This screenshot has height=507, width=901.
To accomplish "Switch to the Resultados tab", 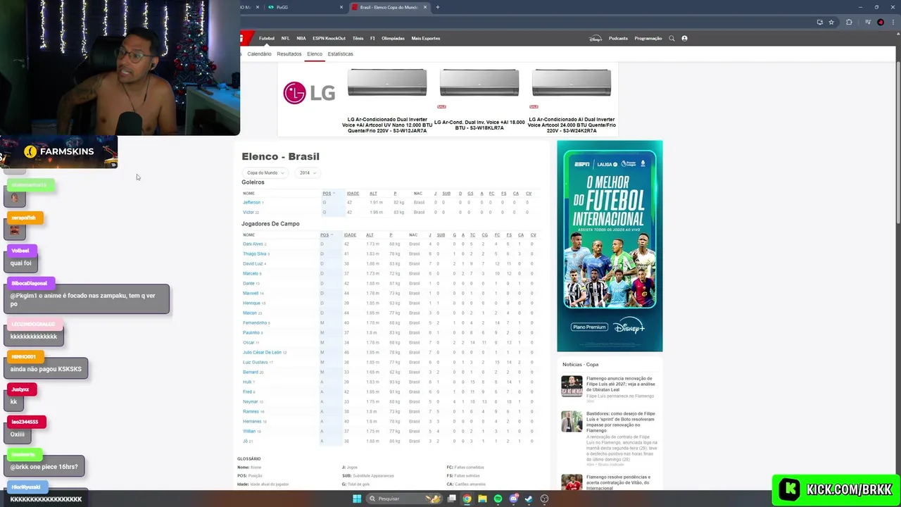I will click(289, 54).
